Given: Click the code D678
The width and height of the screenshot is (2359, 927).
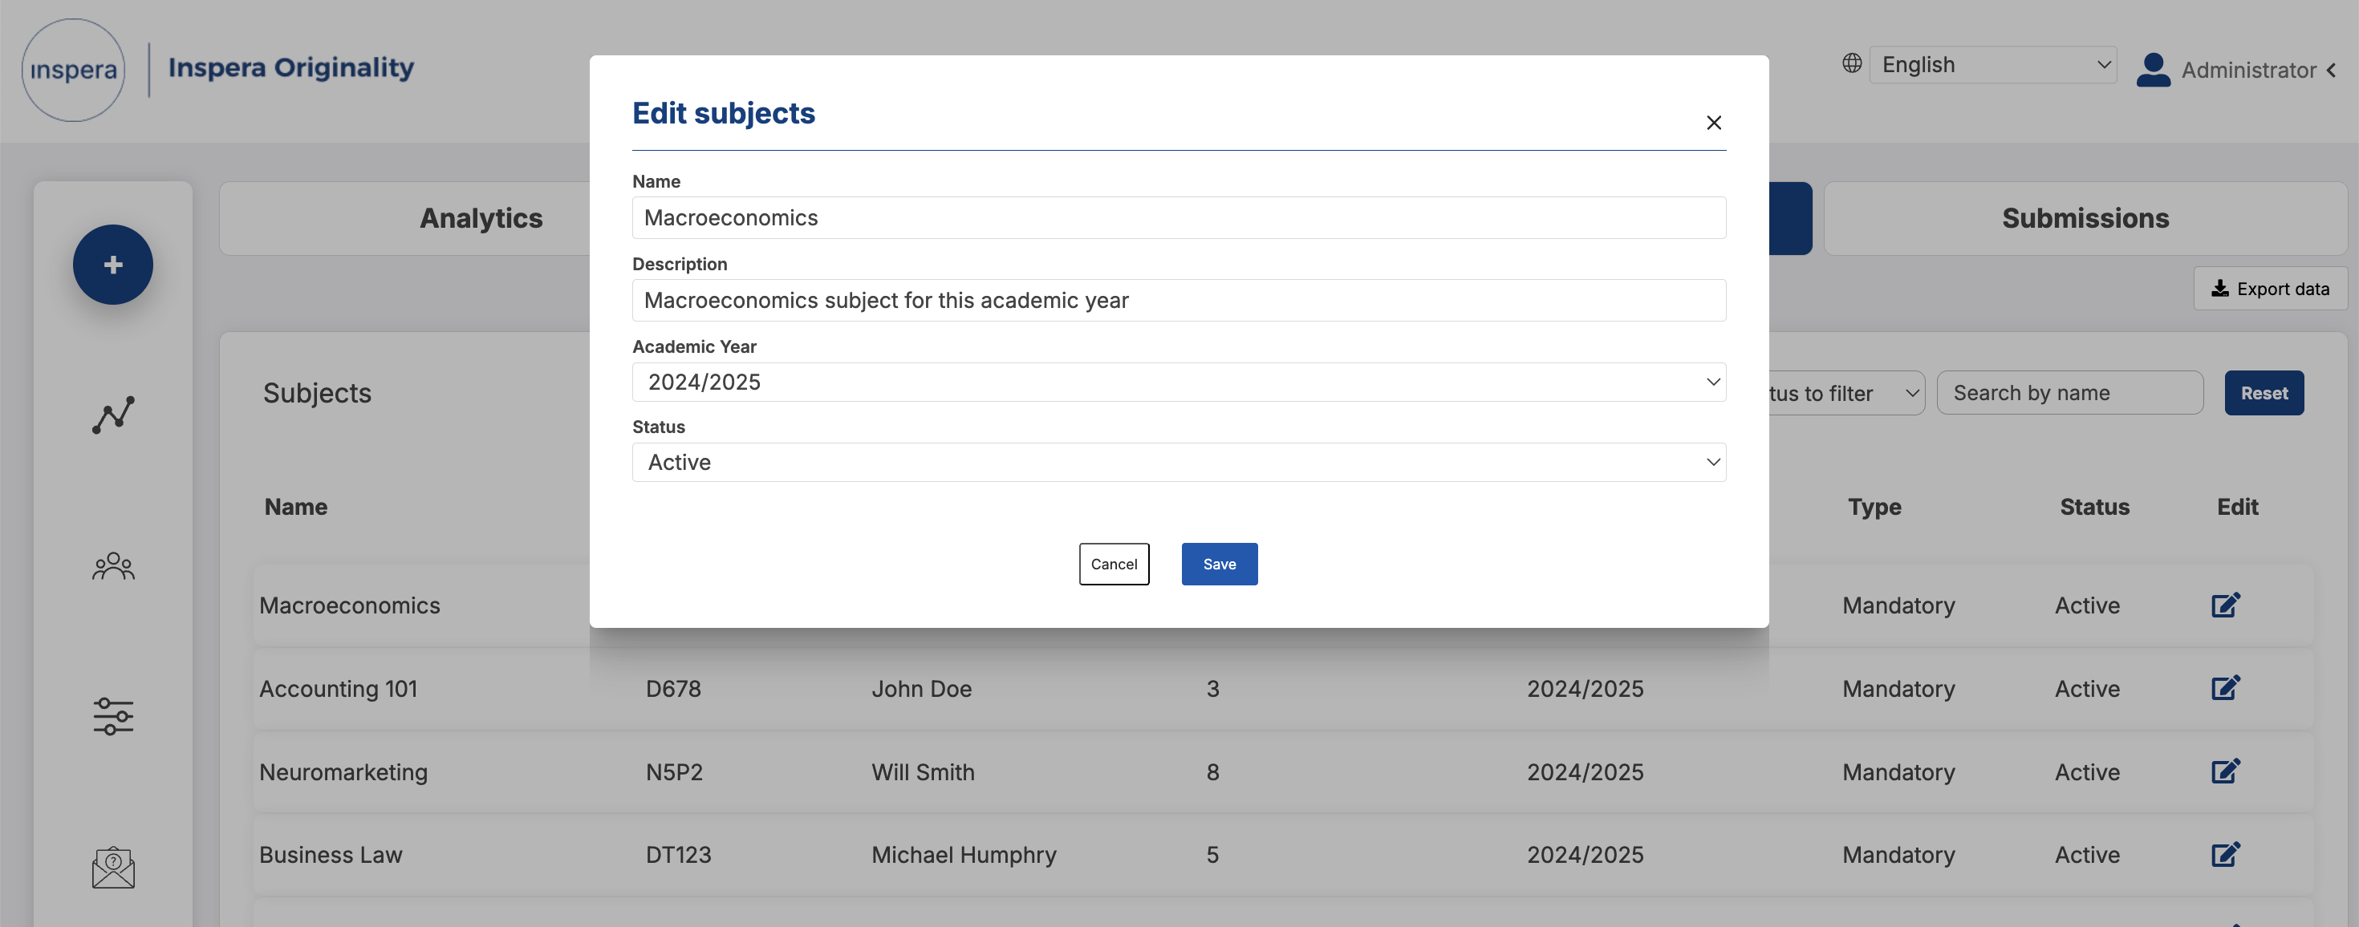Looking at the screenshot, I should [673, 689].
